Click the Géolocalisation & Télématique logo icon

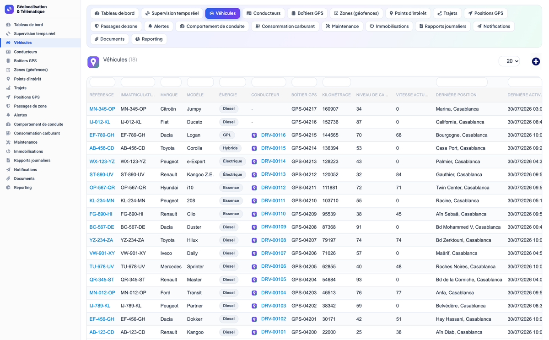[9, 9]
